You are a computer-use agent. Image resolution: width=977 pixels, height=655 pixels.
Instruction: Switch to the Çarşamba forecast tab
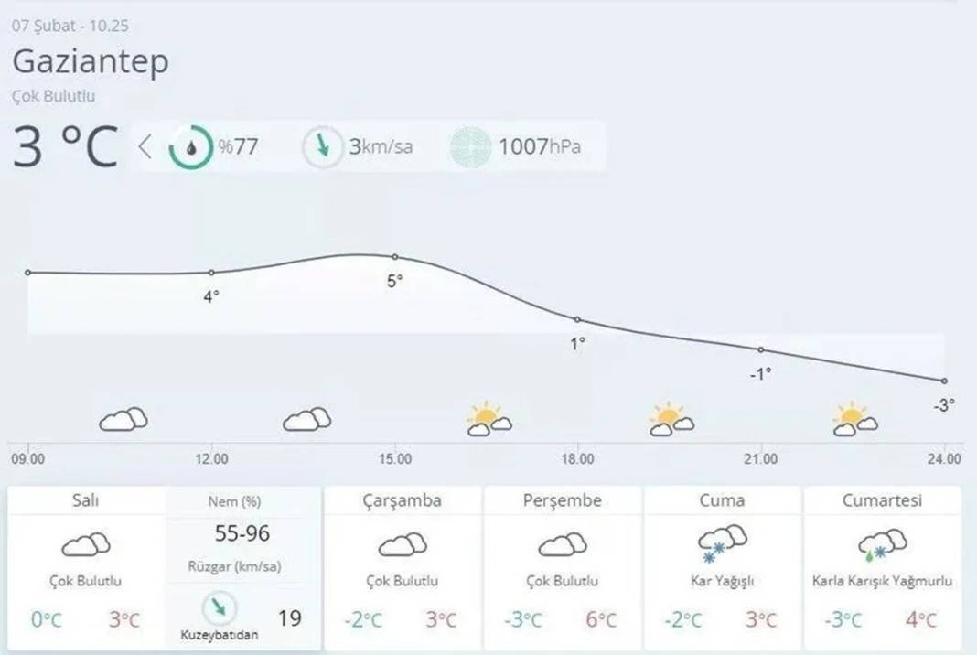(402, 500)
